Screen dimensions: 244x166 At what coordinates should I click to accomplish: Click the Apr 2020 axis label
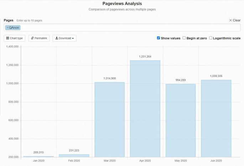145,161
